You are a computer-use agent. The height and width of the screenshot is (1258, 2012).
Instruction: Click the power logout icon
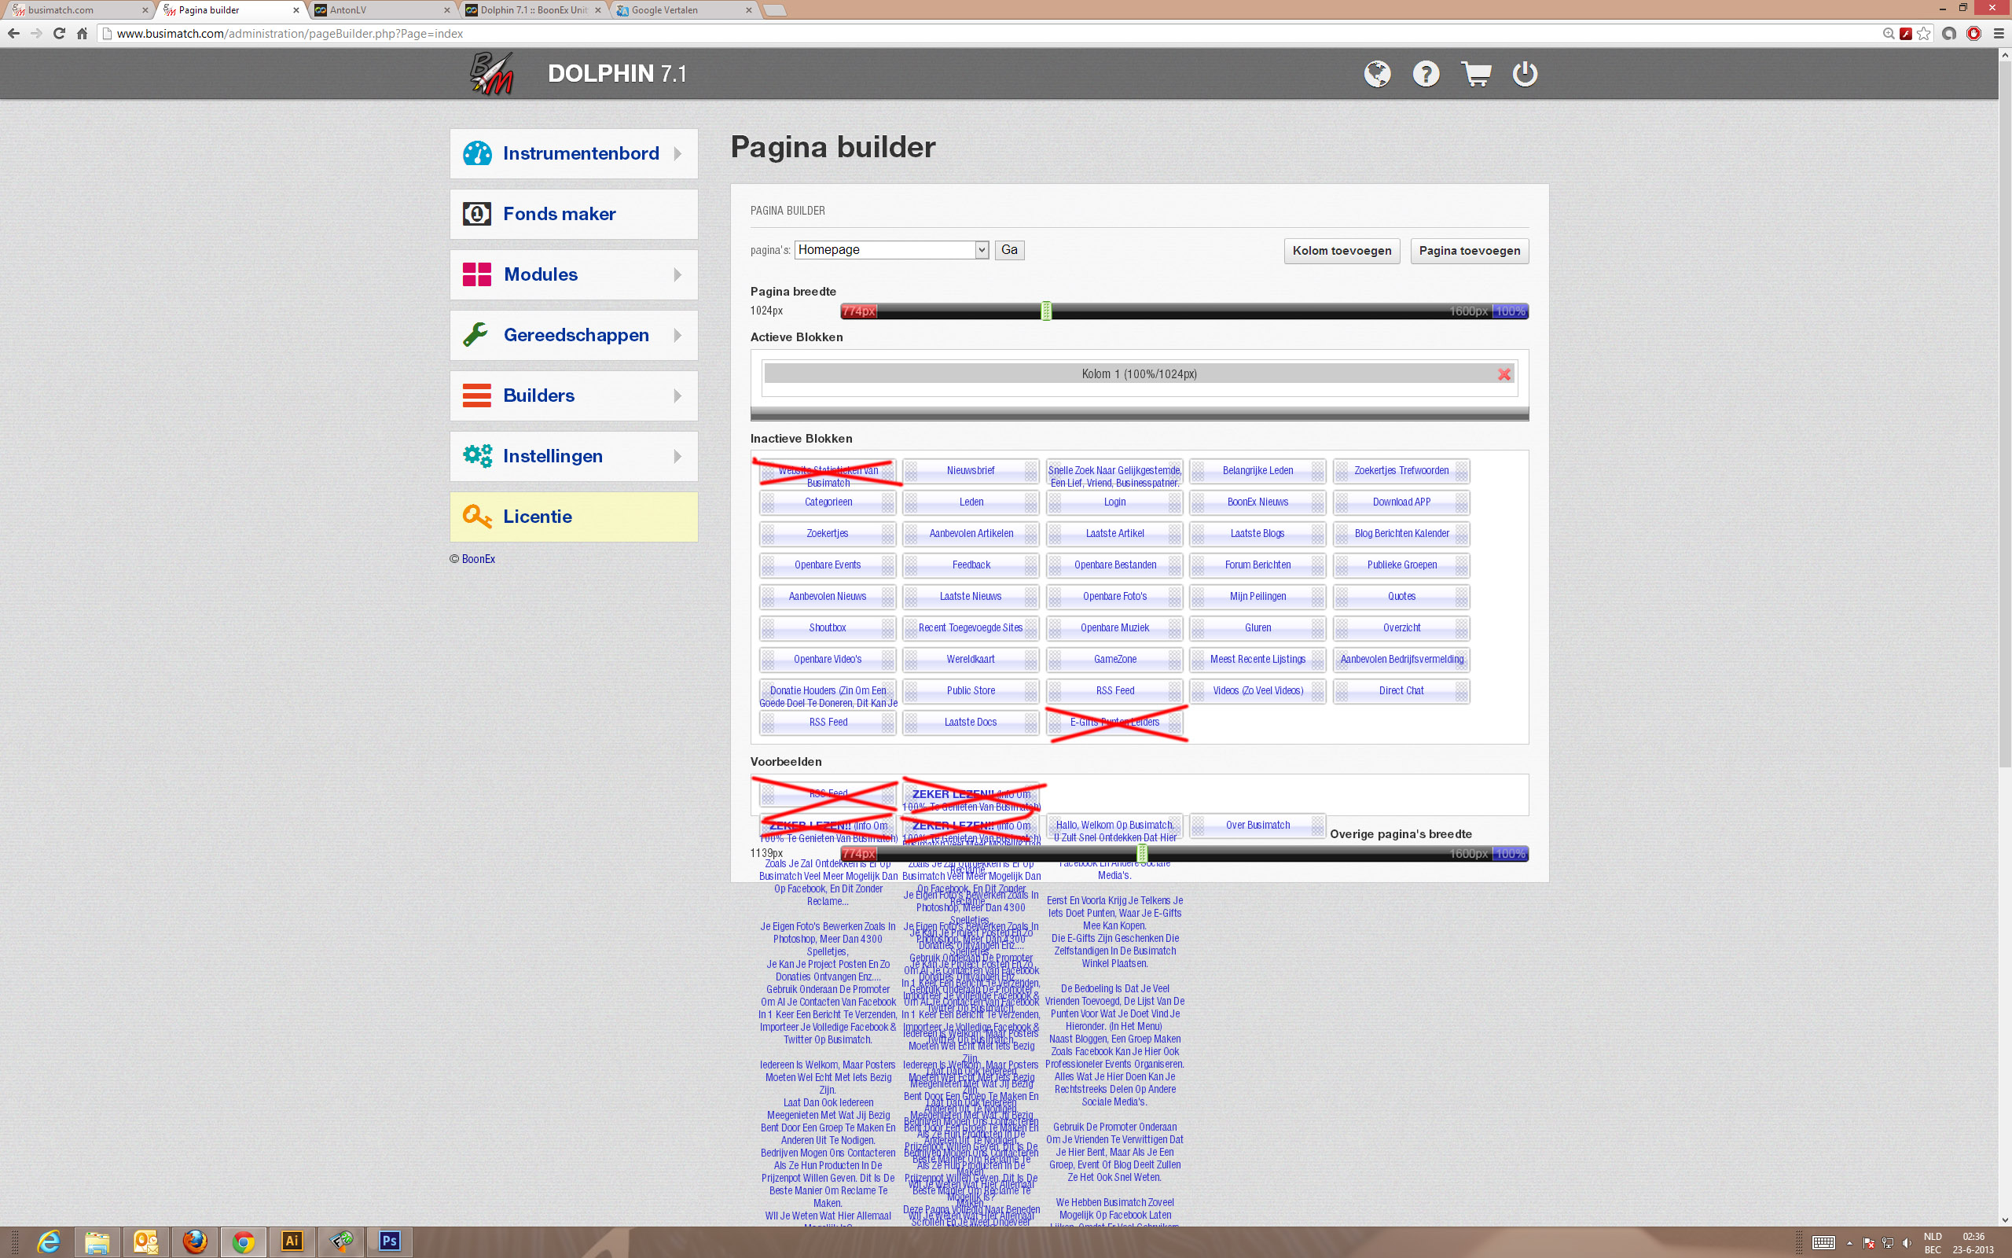[x=1525, y=74]
